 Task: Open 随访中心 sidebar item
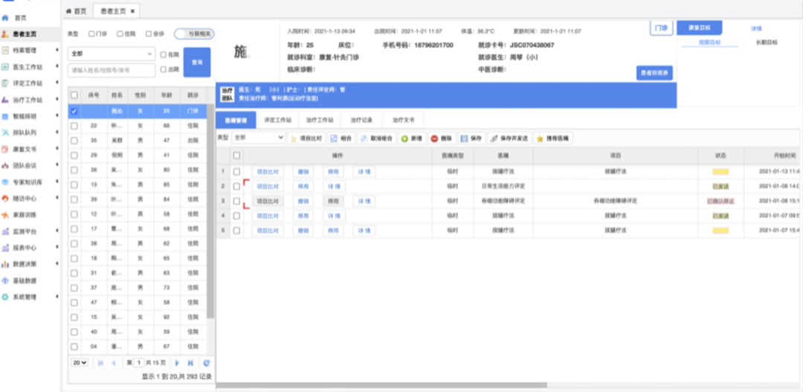click(x=25, y=199)
